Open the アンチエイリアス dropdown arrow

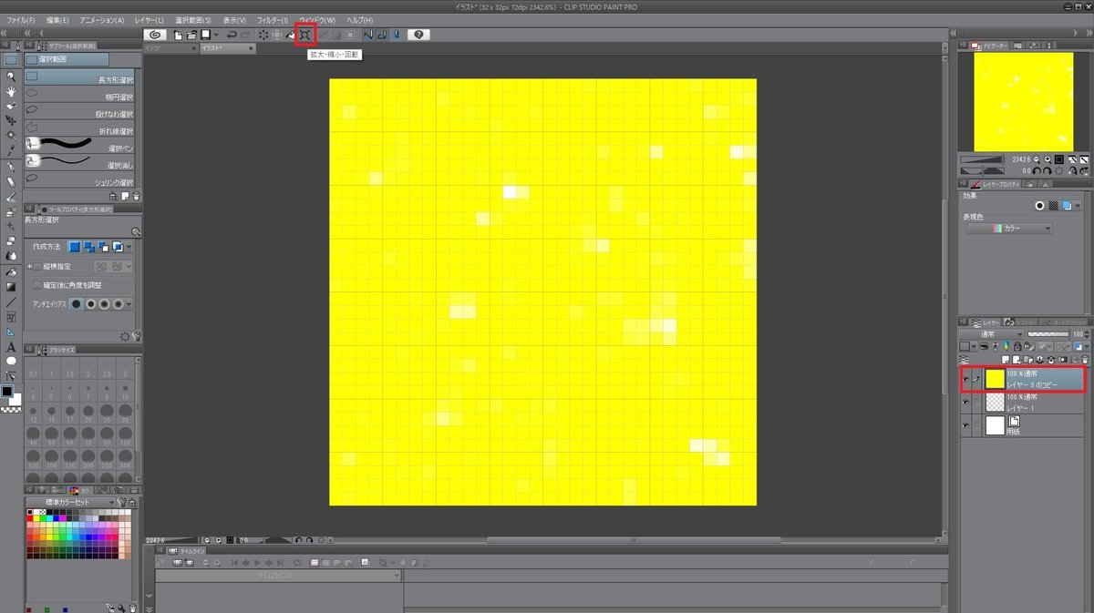[x=129, y=304]
